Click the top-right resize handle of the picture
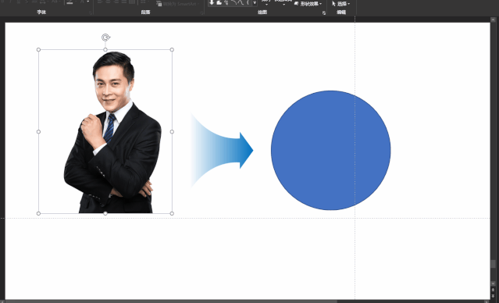This screenshot has width=499, height=303. tap(172, 50)
